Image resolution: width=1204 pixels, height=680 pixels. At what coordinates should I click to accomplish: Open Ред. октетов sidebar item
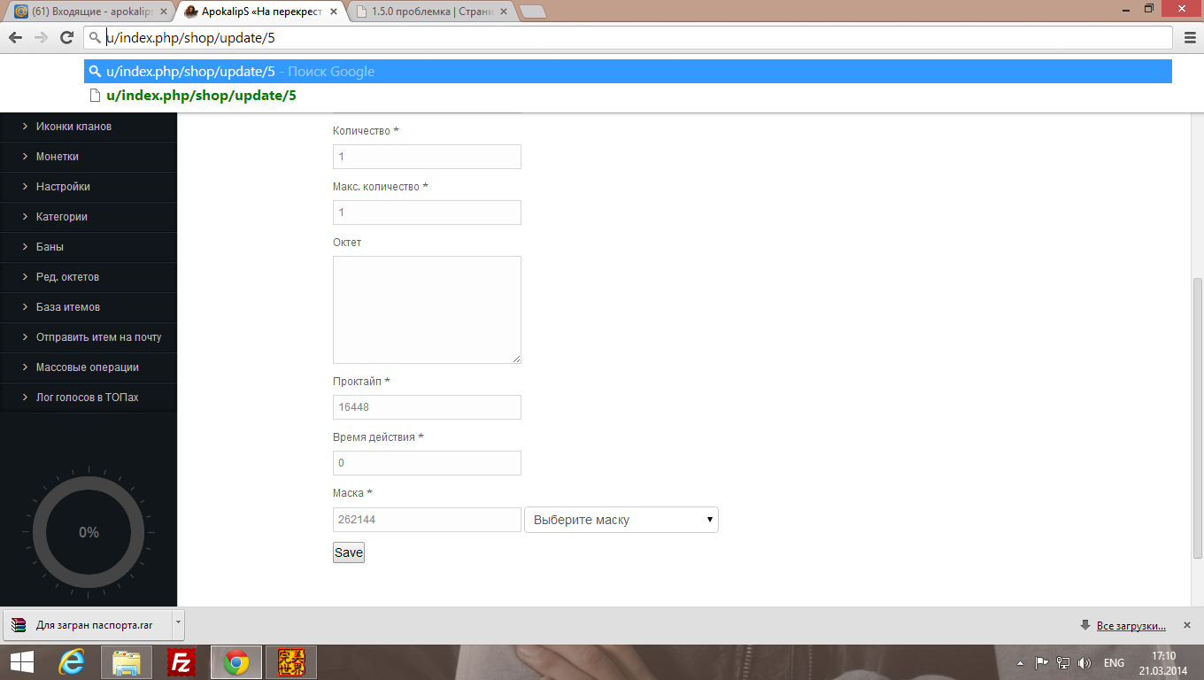point(89,277)
